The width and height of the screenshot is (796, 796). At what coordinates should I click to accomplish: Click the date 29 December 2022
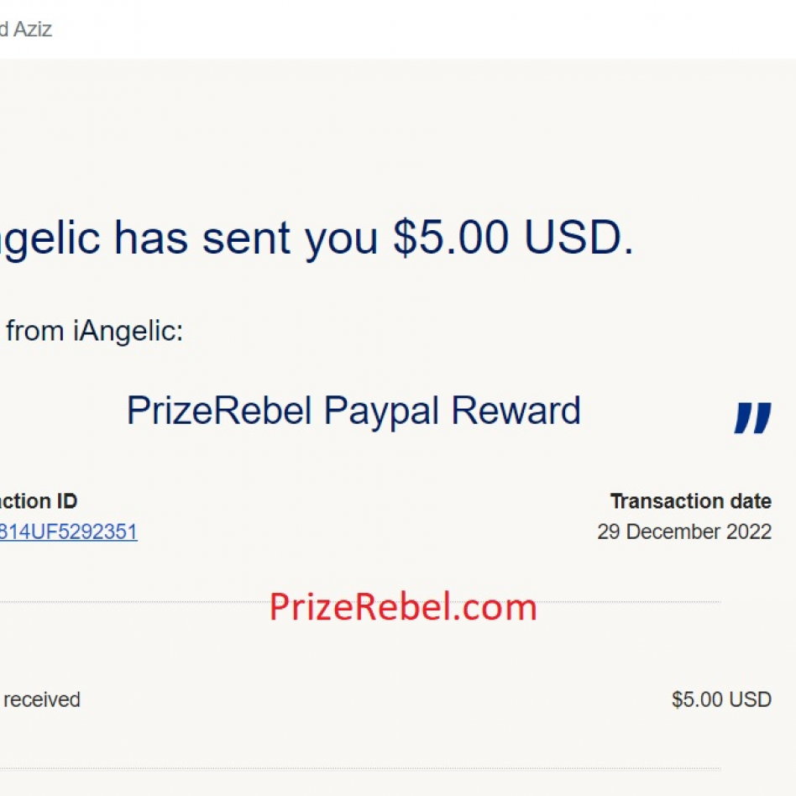click(683, 532)
